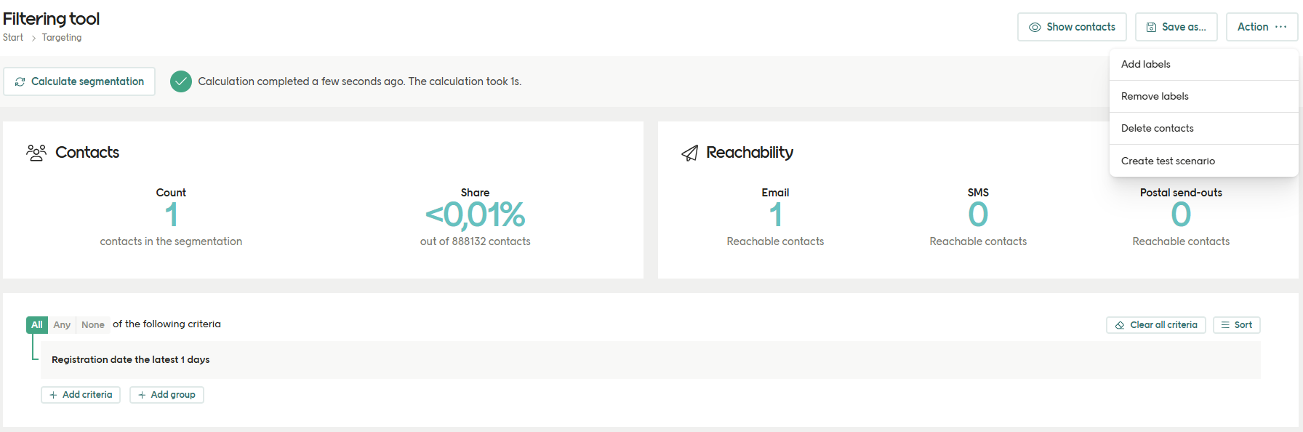Click the green calculation completed checkmark
The image size is (1303, 432).
[181, 81]
